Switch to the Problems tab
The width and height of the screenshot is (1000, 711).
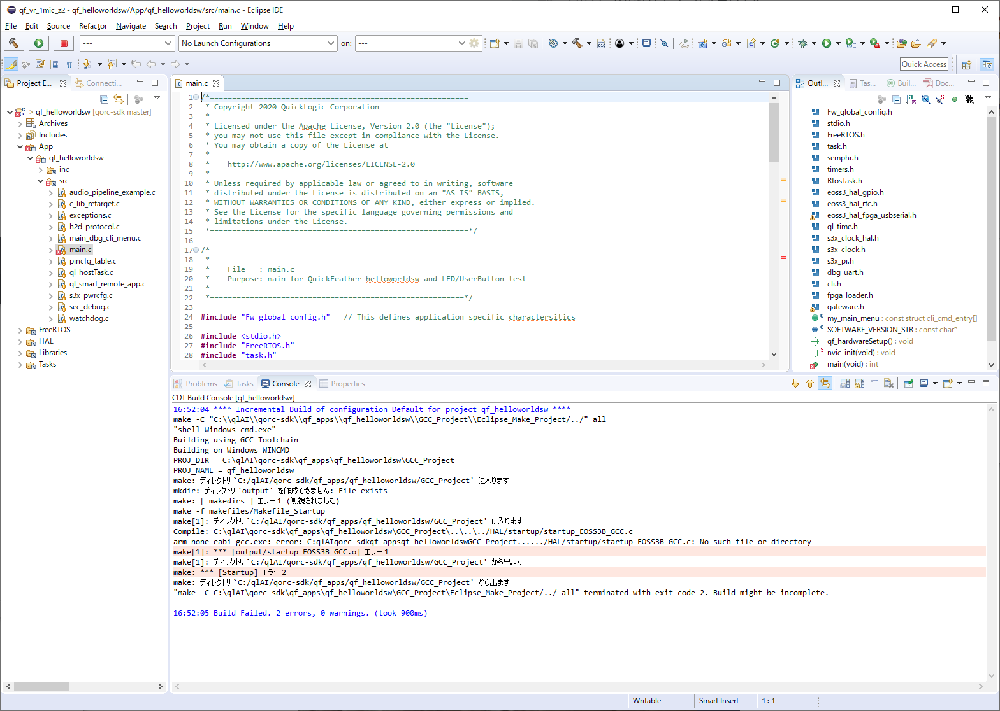pyautogui.click(x=201, y=384)
